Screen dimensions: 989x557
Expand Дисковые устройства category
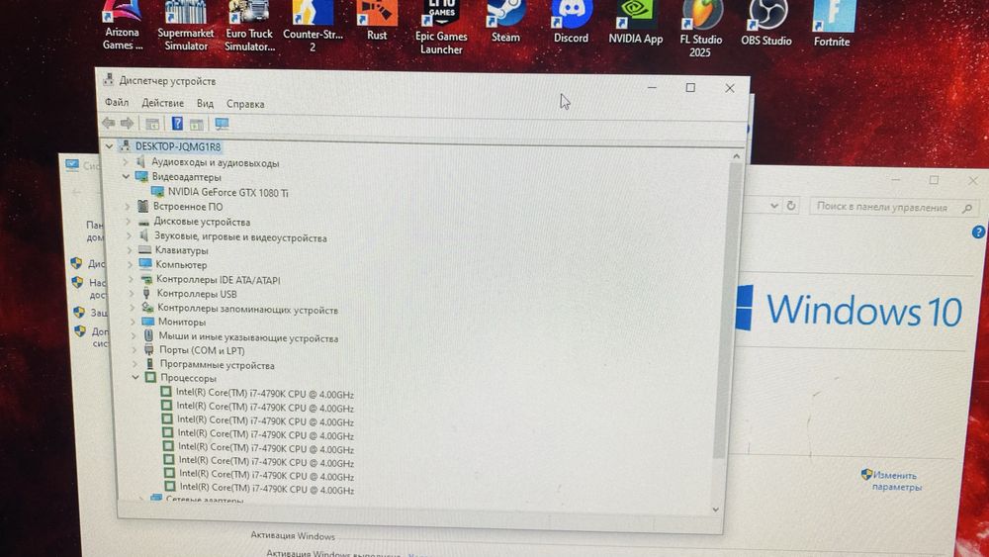click(x=128, y=222)
